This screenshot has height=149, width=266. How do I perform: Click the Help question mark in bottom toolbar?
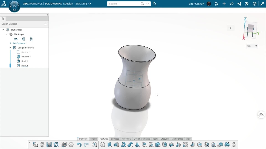point(94,145)
